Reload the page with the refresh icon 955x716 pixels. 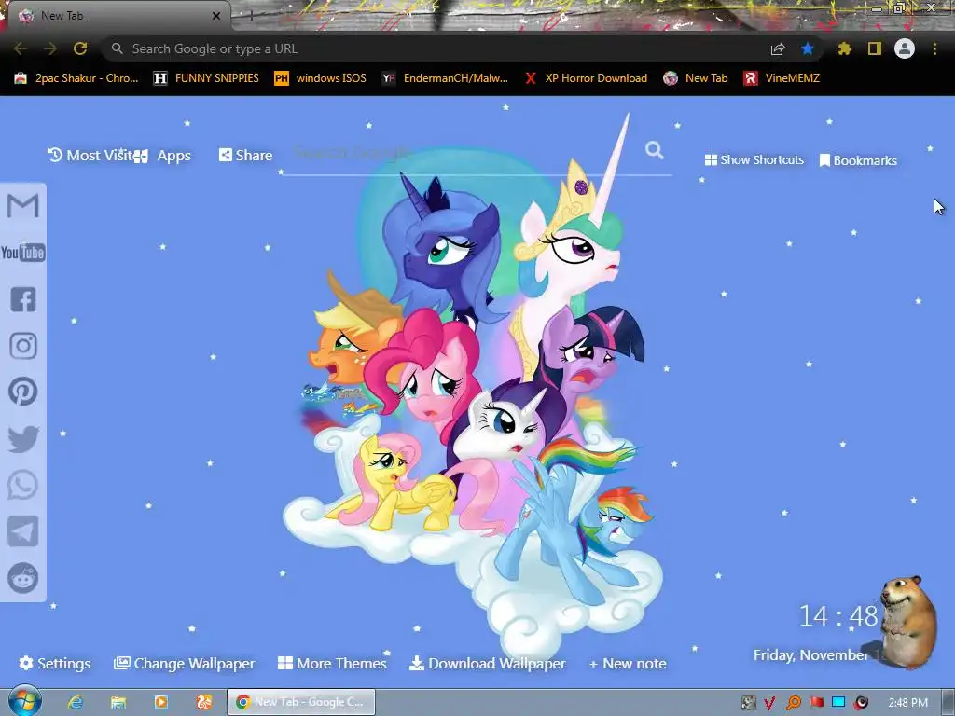80,48
